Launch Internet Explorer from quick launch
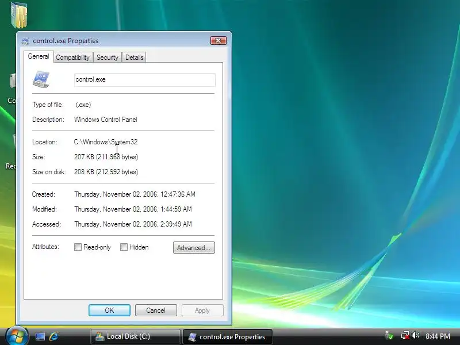460x345 pixels. tap(54, 336)
